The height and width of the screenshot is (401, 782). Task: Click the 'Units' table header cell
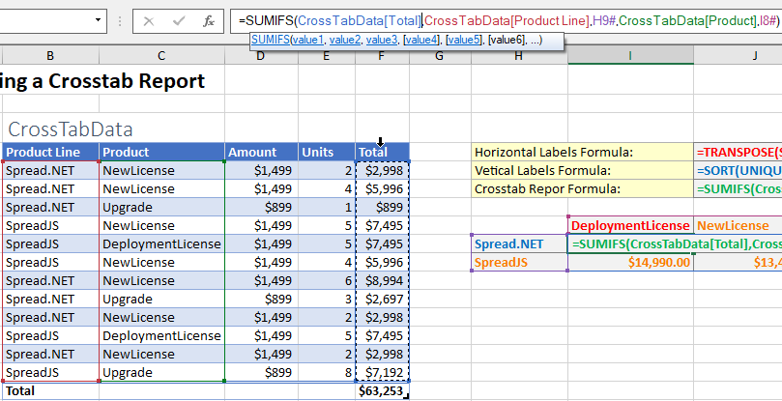pyautogui.click(x=327, y=152)
